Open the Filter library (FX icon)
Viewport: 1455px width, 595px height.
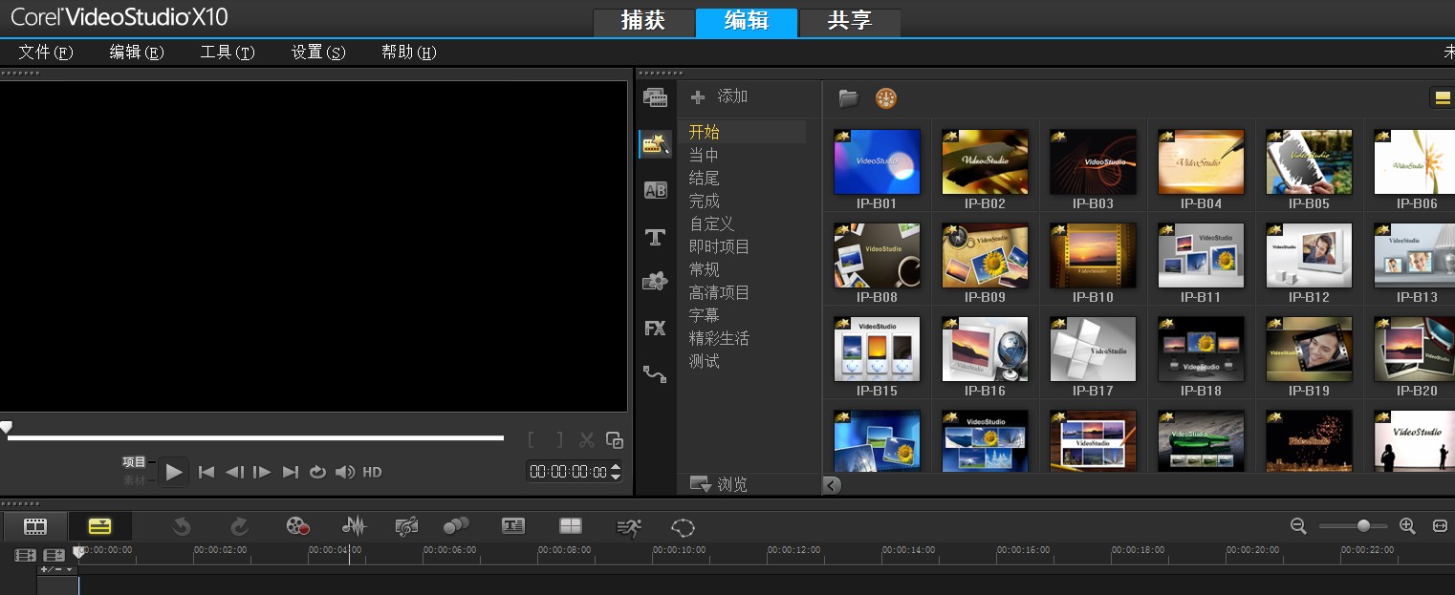(x=655, y=329)
